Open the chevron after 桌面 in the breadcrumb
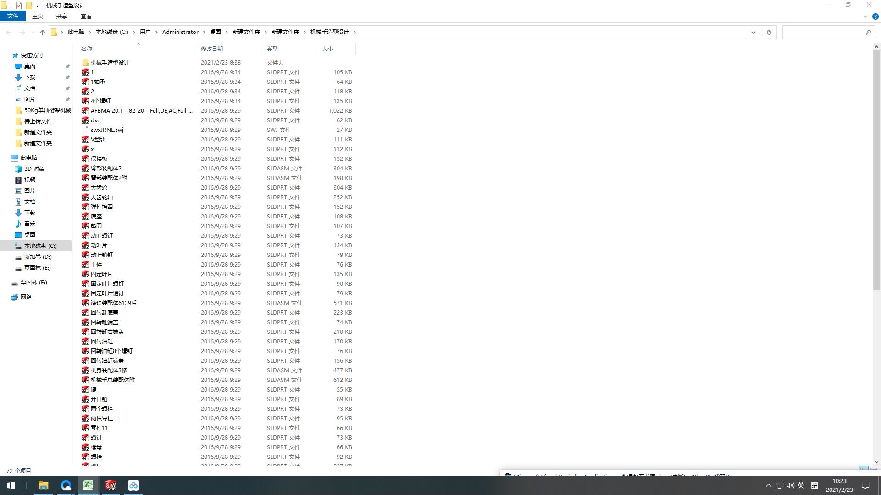The width and height of the screenshot is (881, 495). 227,32
